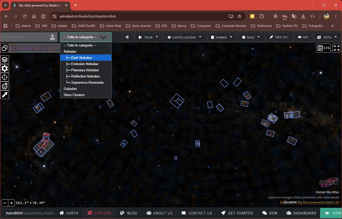This screenshot has width=342, height=219.
Task: Toggle the STG projection grid button
Action: 323,48
